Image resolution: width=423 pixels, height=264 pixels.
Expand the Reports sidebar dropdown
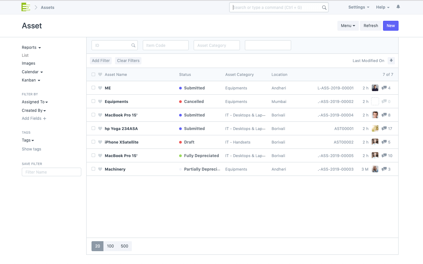pos(31,48)
